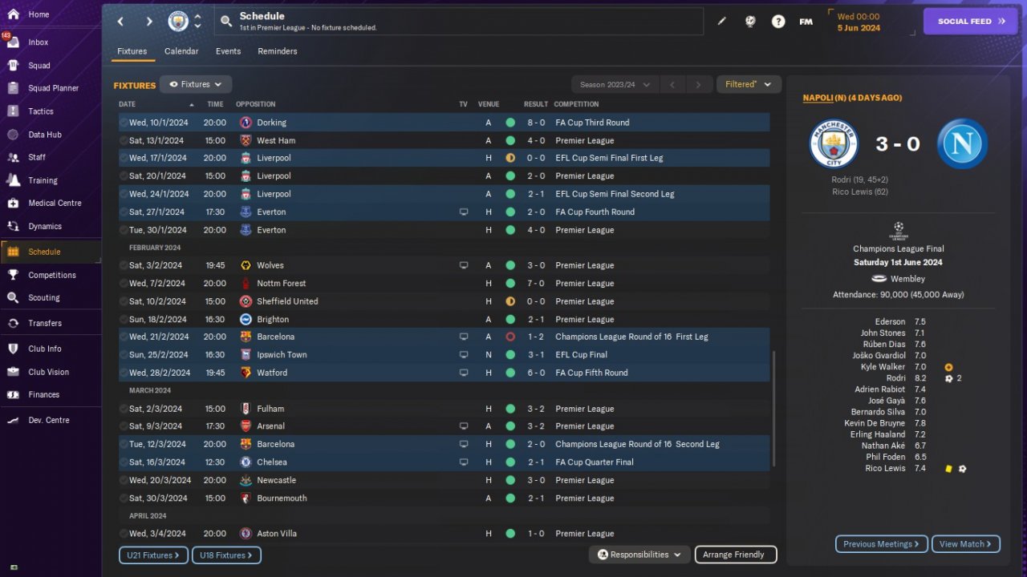Open Home from the sidebar house icon

click(13, 14)
